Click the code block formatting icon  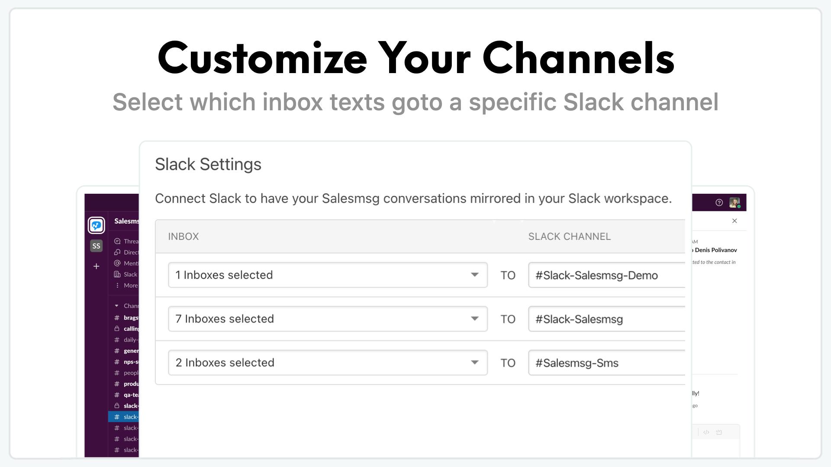click(706, 432)
